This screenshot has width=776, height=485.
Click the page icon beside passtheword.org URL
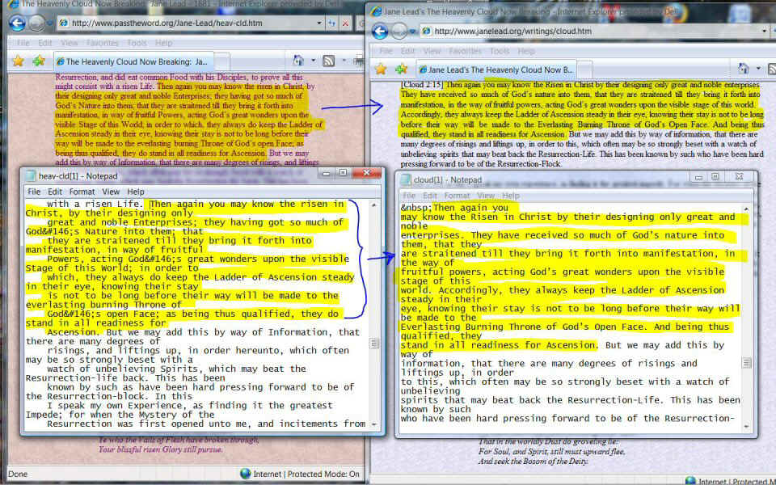click(63, 23)
